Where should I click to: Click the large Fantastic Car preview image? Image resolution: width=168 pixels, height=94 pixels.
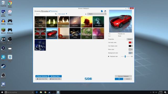point(120,21)
